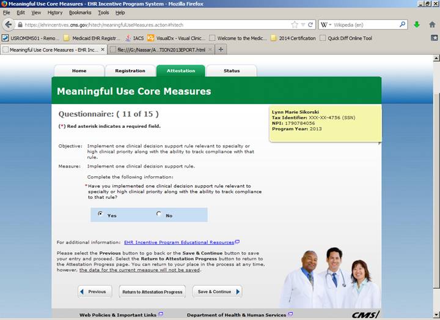Close the Meaningful Use Core Measures tab
This screenshot has height=320, width=440.
[x=100, y=49]
